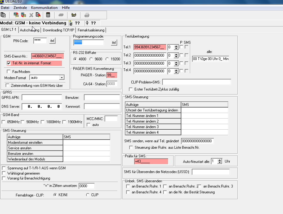Click the printer toolbar icon
This screenshot has height=214, width=283.
[87, 15]
